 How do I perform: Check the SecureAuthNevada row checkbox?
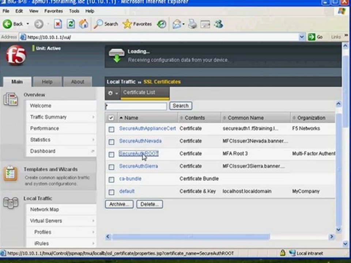[111, 142]
